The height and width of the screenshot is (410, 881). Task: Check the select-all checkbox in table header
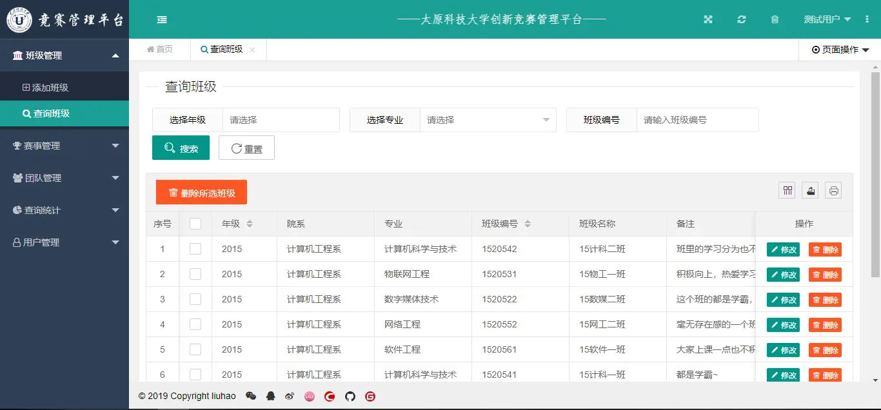pyautogui.click(x=195, y=223)
